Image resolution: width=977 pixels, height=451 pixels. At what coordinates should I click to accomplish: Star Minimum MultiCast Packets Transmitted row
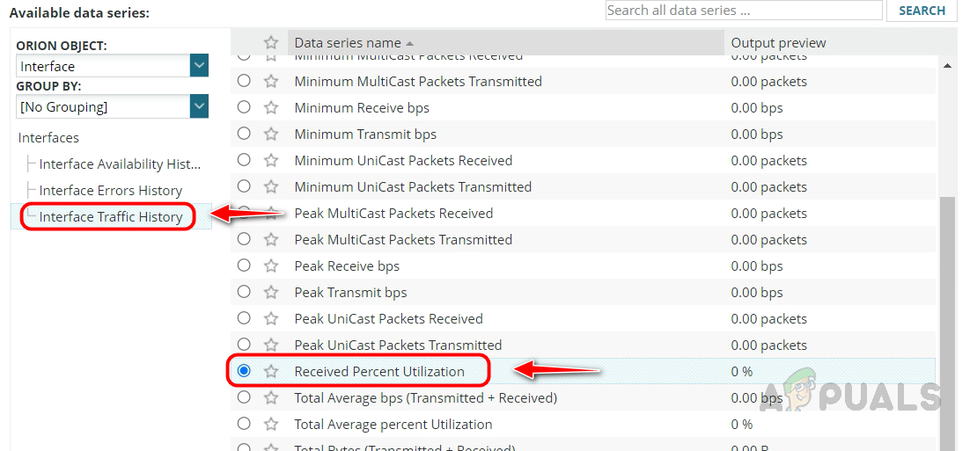(271, 82)
